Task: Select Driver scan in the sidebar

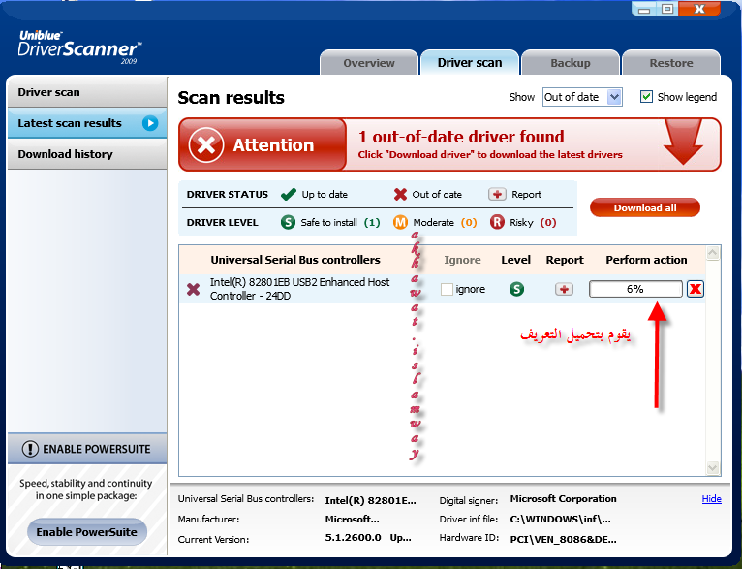Action: 87,92
